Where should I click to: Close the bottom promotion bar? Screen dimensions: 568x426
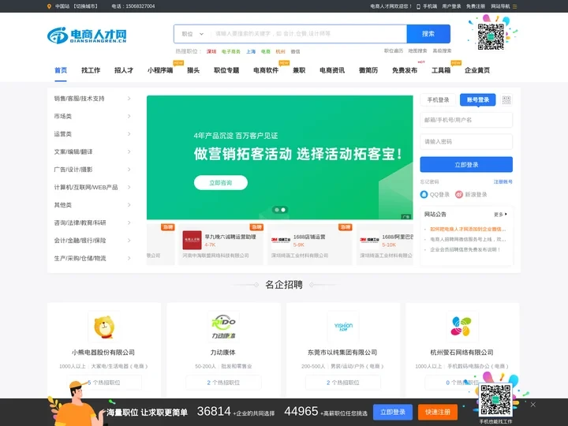pos(532,404)
